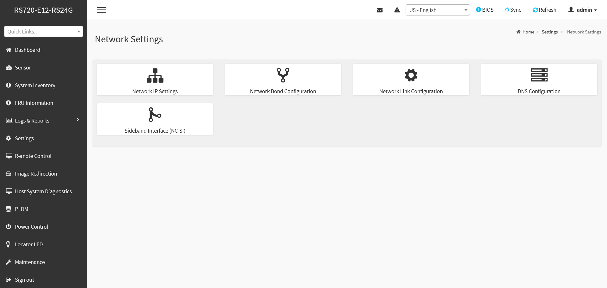Click the System Inventory info icon
Screen dimensions: 607x288
coord(9,85)
